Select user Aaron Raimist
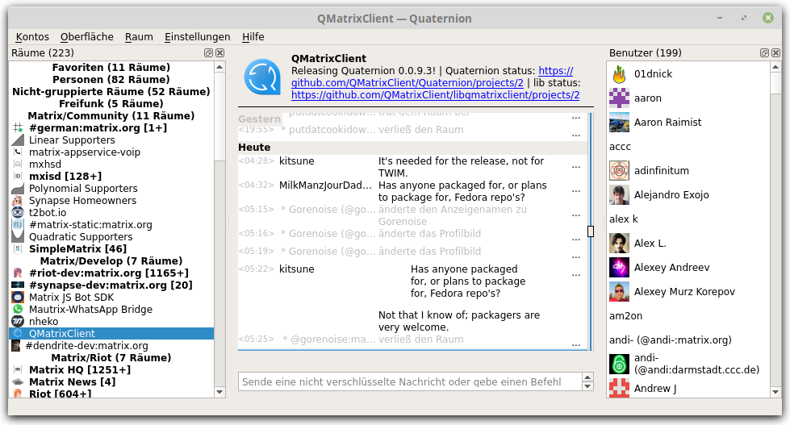This screenshot has width=790, height=425. click(688, 123)
